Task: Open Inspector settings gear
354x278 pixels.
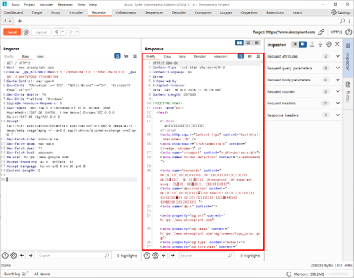Action: coord(329,44)
